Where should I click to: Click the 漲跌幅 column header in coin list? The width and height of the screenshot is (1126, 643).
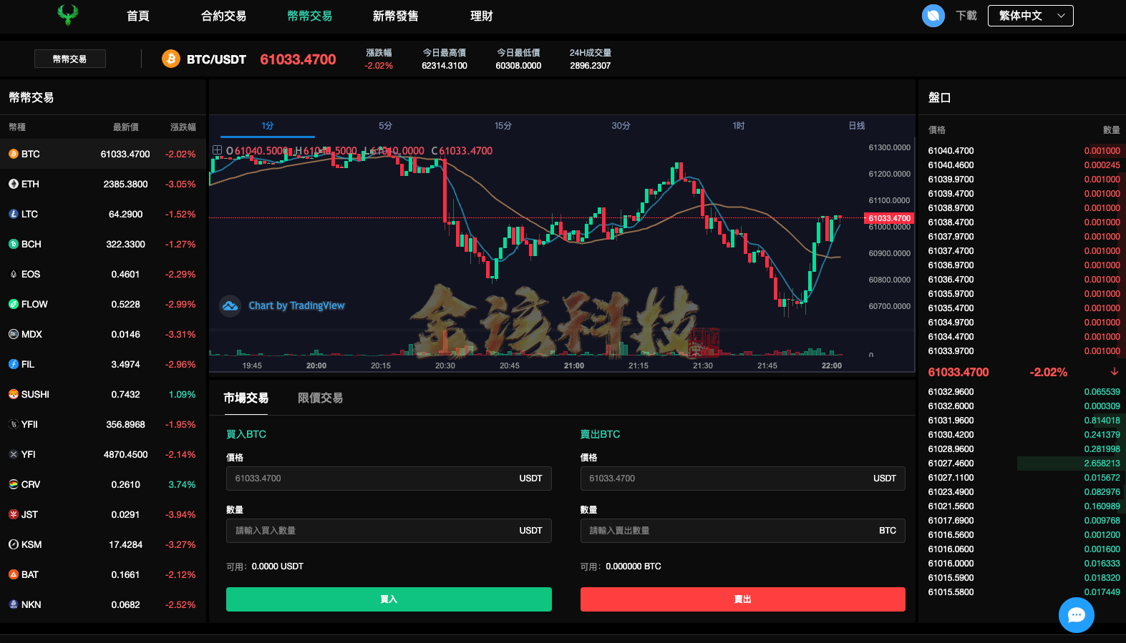tap(183, 127)
